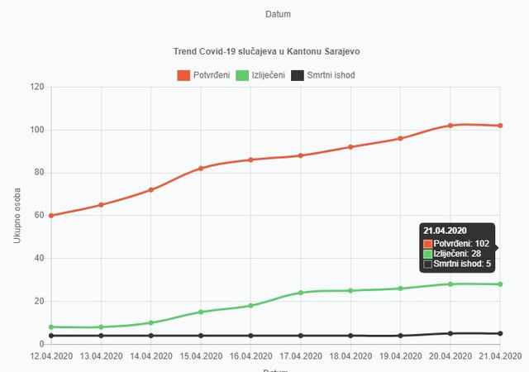Image resolution: width=529 pixels, height=372 pixels.
Task: Select the Smrtni ishod point on 20.04.2020
Action: [x=450, y=333]
